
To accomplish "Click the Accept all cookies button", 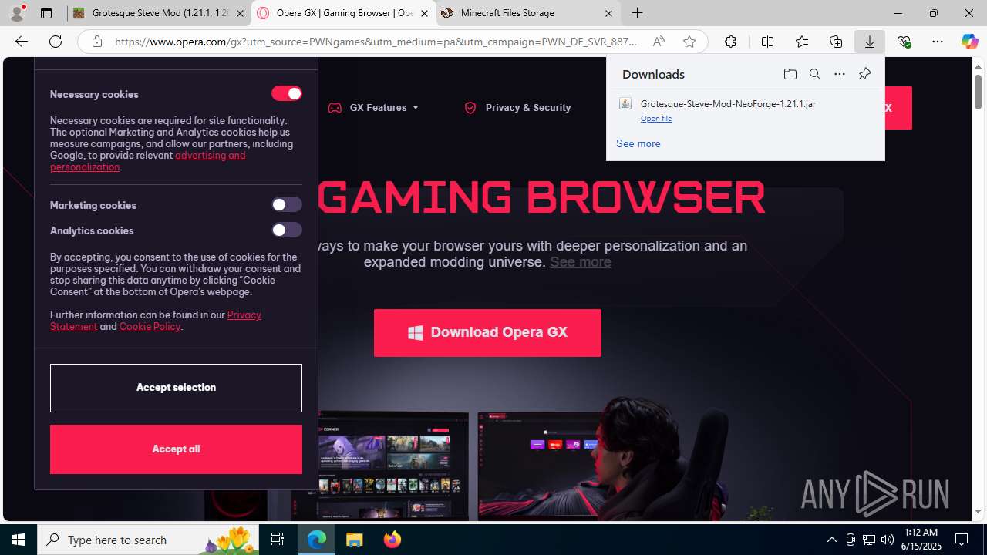I will [x=176, y=449].
